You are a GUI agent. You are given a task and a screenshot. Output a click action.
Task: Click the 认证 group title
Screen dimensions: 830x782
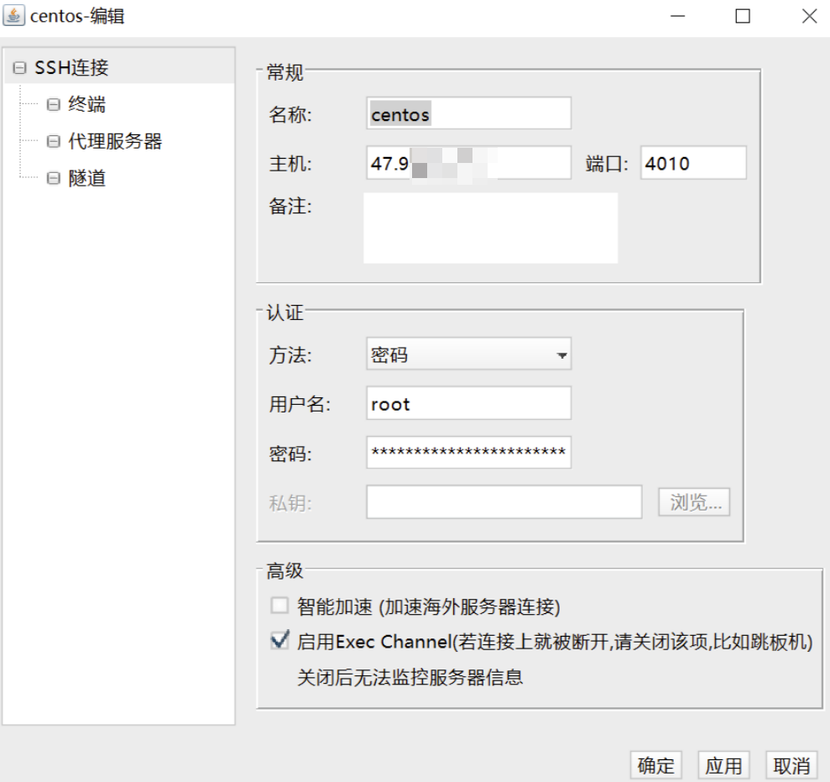[x=284, y=312]
